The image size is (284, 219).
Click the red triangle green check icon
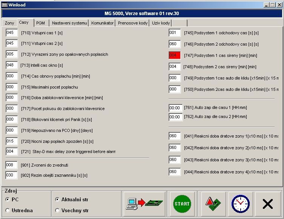[x=213, y=204]
